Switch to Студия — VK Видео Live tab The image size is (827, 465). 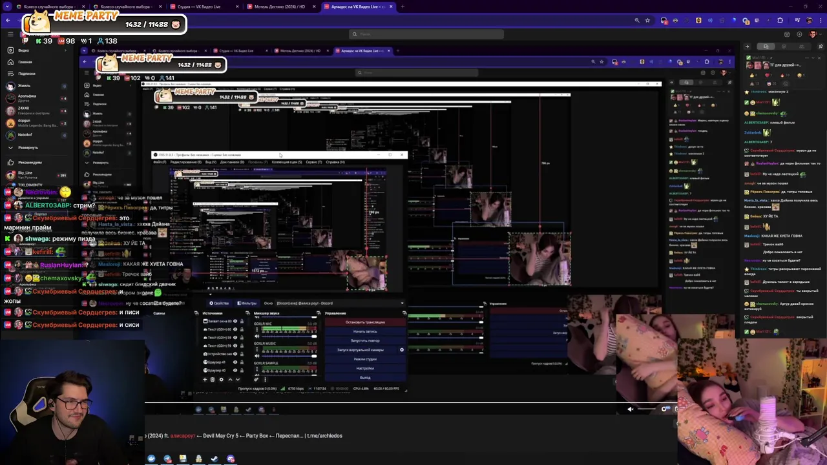coord(203,6)
